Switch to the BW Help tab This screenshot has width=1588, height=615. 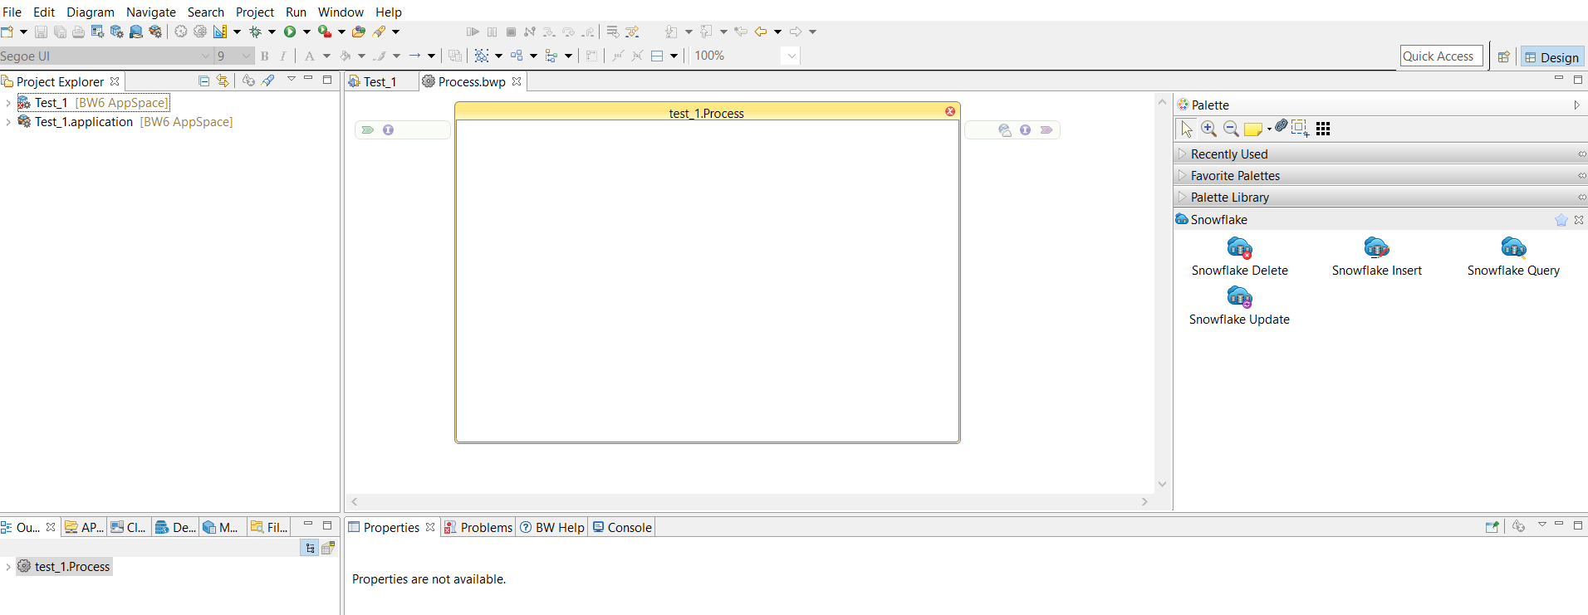pos(552,527)
